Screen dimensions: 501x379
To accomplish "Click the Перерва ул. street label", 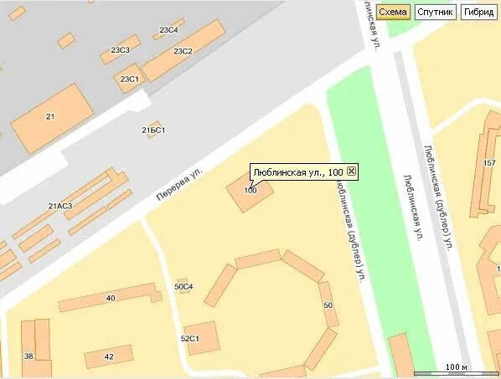I will pos(179,185).
